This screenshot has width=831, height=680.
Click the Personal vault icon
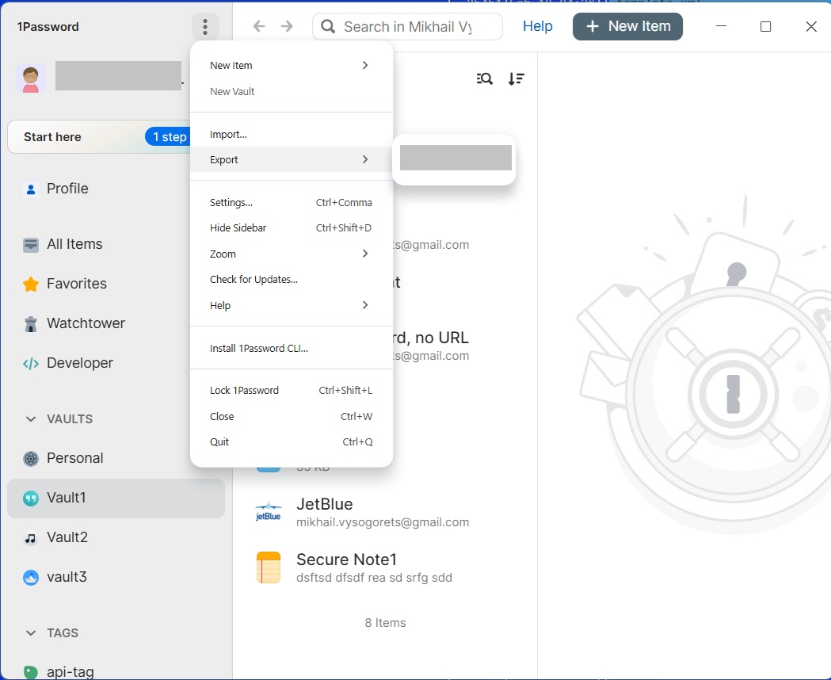30,458
